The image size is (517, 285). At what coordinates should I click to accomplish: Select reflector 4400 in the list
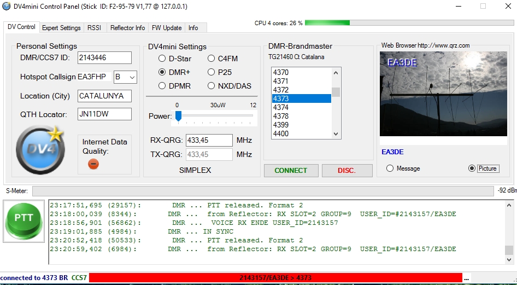(301, 133)
